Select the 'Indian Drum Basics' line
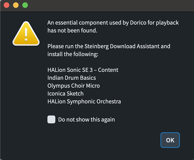Screen dimensions: 194x160 (x=72, y=78)
